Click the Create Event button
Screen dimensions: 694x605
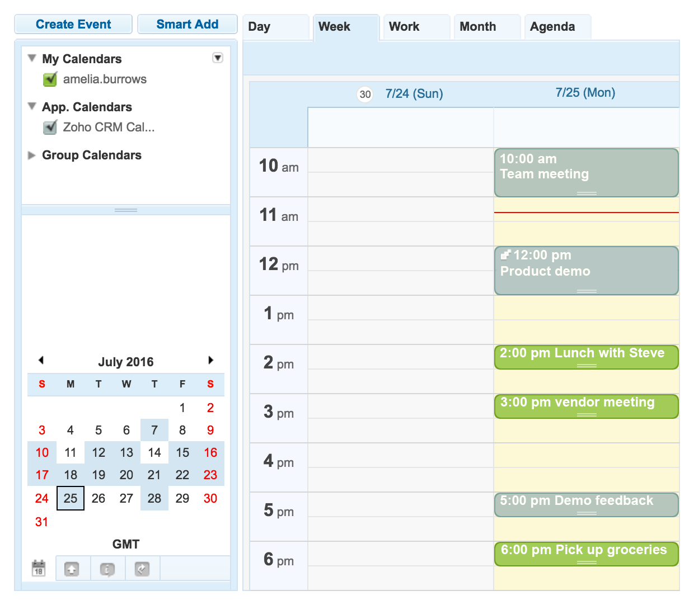coord(73,25)
